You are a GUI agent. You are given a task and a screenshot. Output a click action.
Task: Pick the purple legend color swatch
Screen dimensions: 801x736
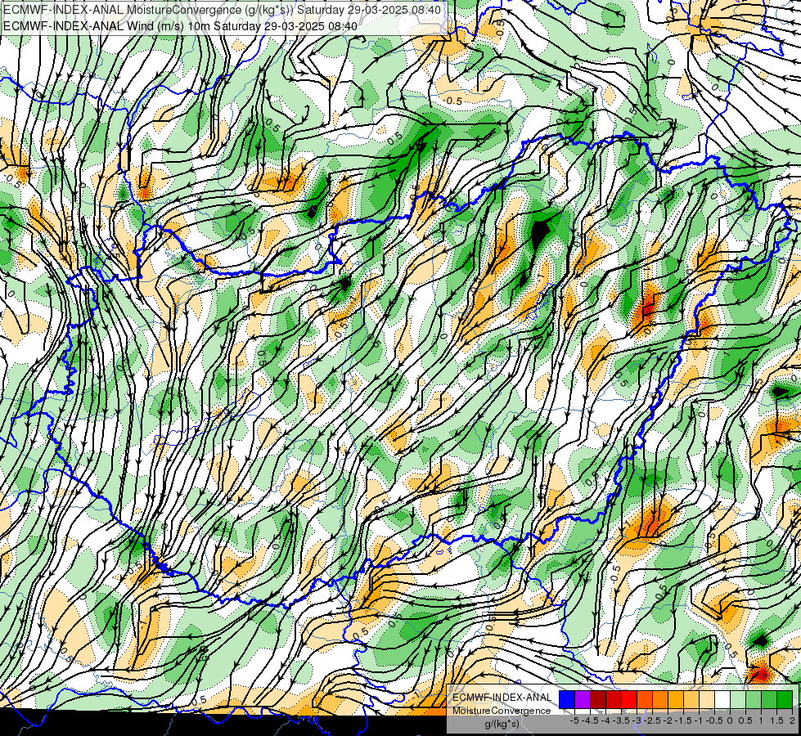tap(583, 699)
